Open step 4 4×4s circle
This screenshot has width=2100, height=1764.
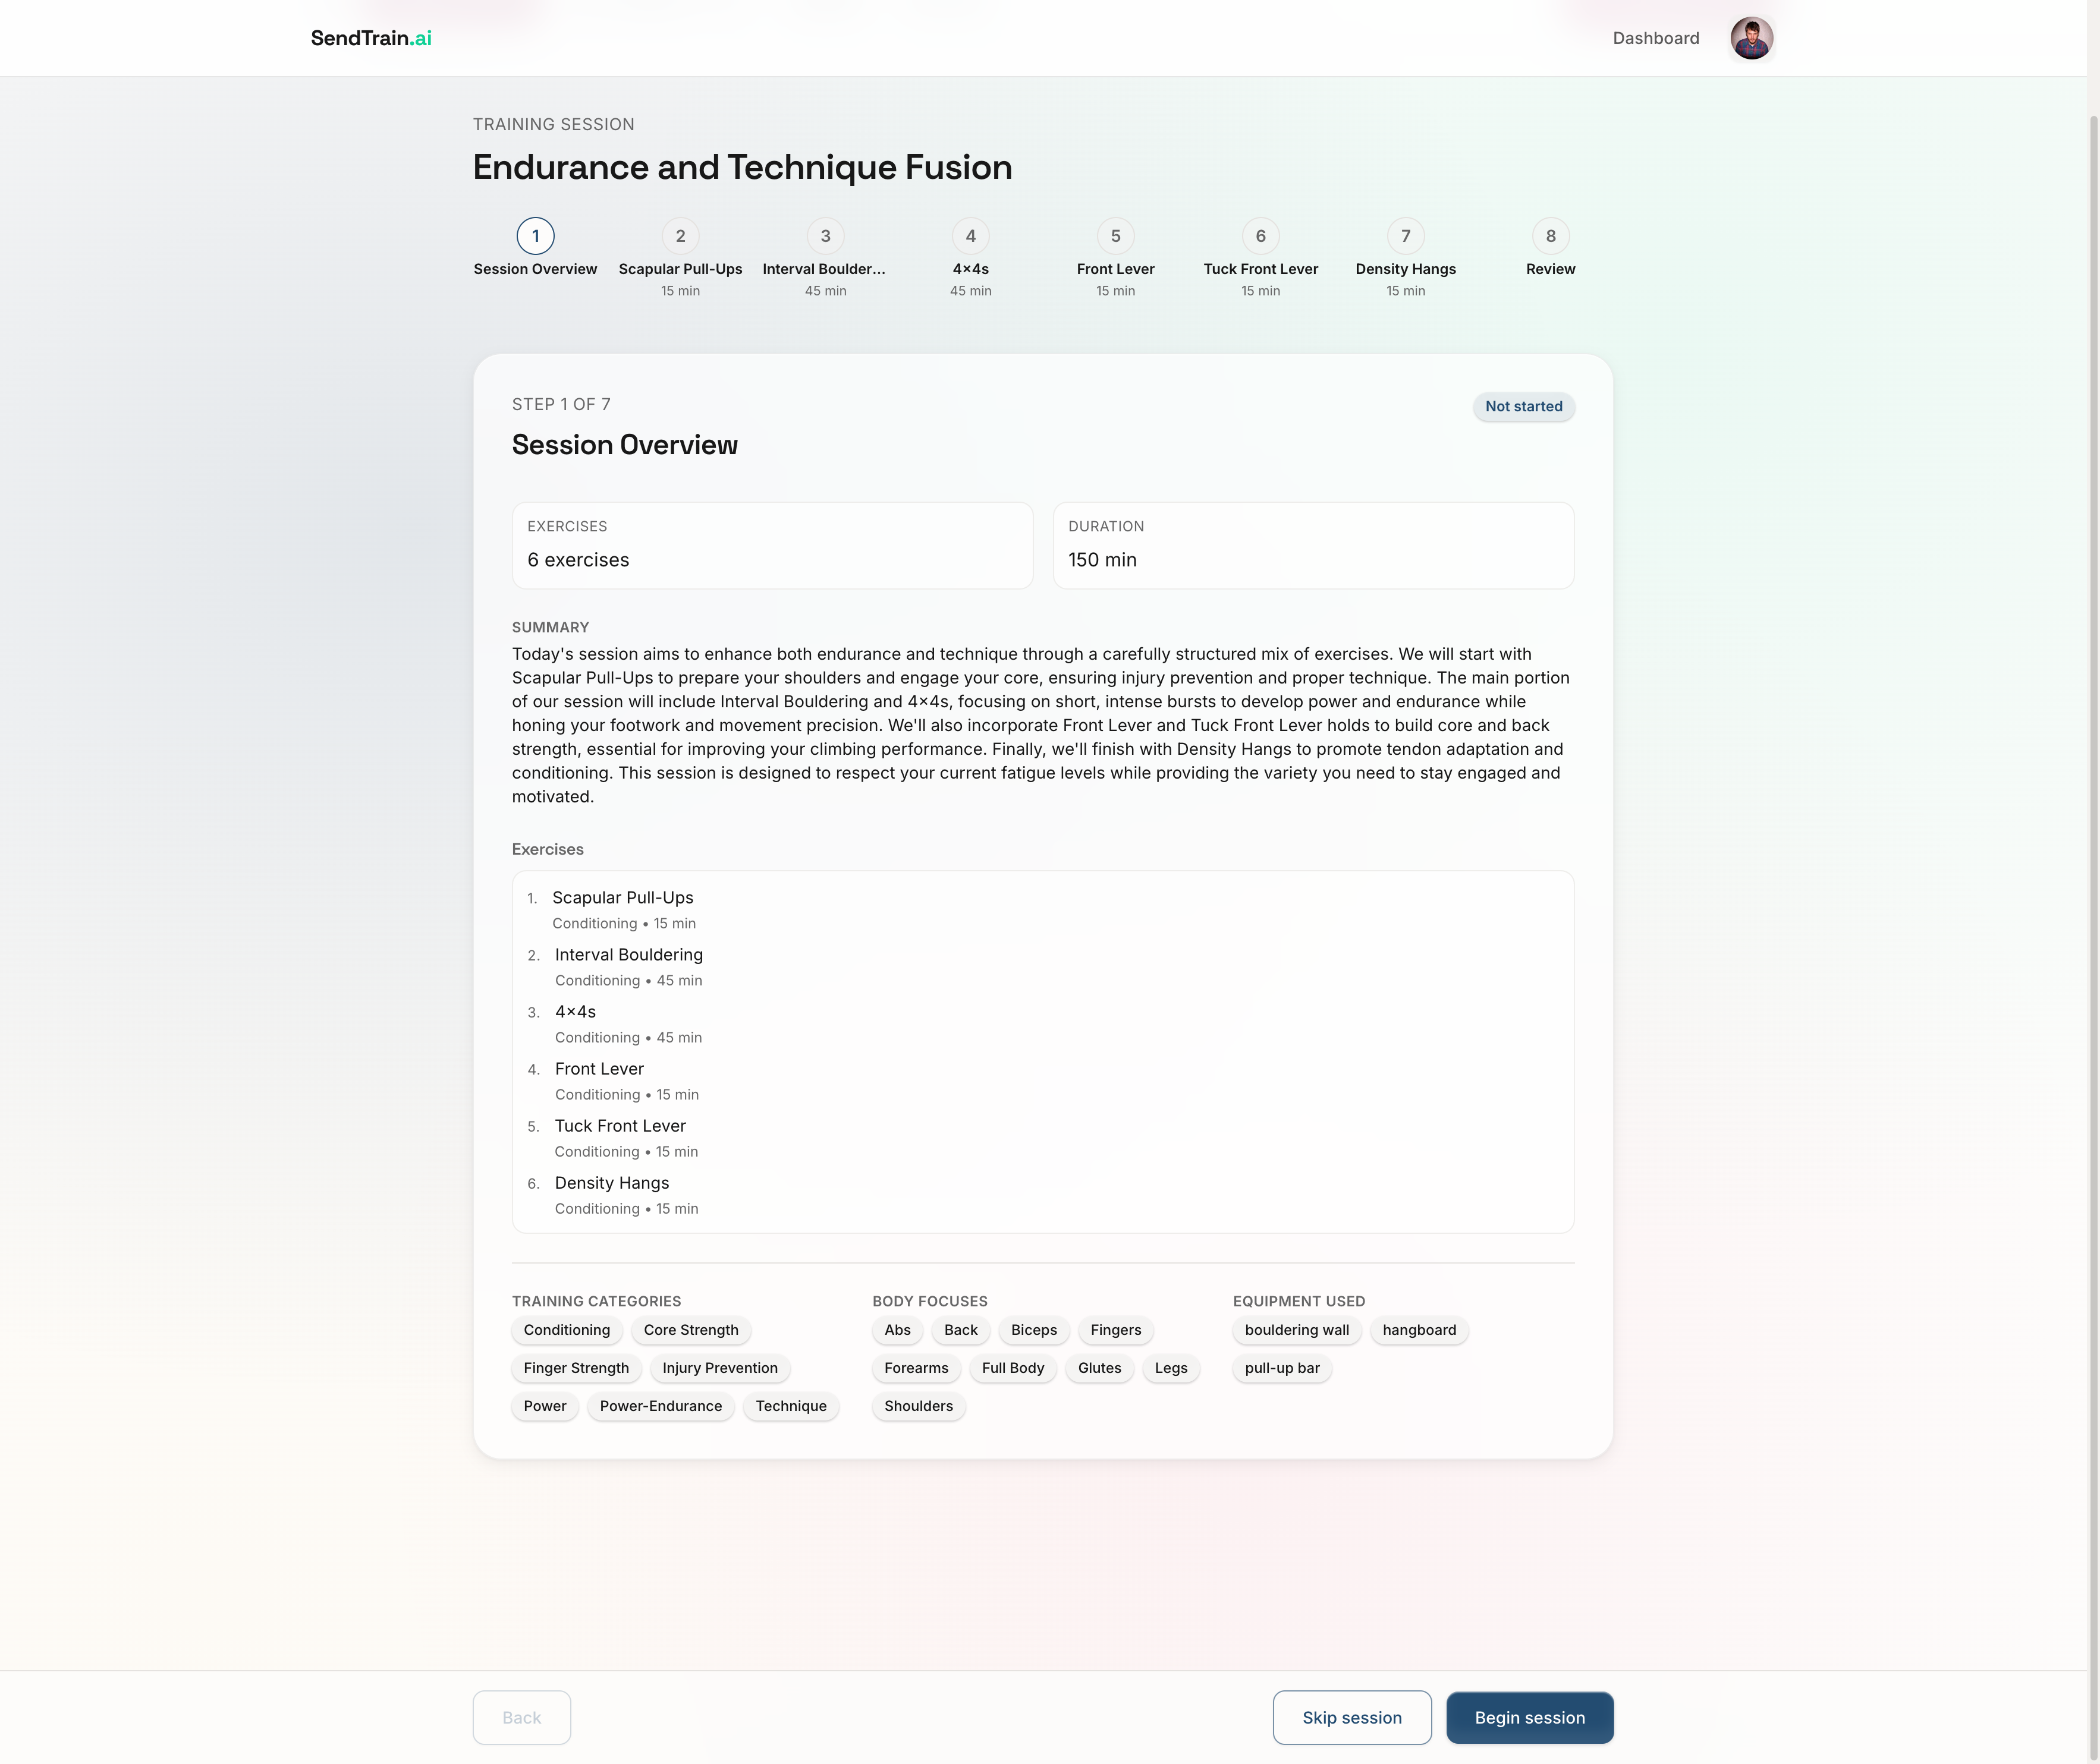click(x=970, y=236)
